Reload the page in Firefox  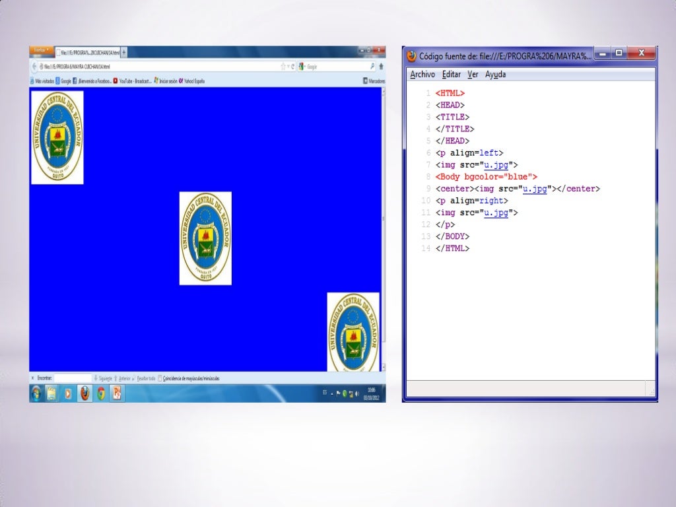click(292, 67)
